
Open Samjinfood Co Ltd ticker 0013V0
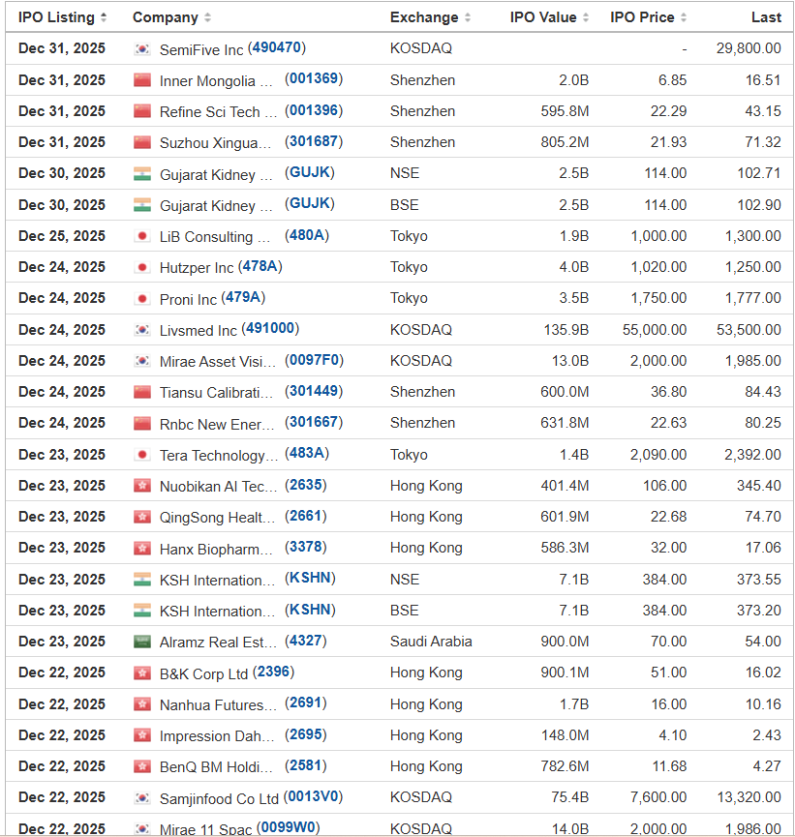point(313,796)
